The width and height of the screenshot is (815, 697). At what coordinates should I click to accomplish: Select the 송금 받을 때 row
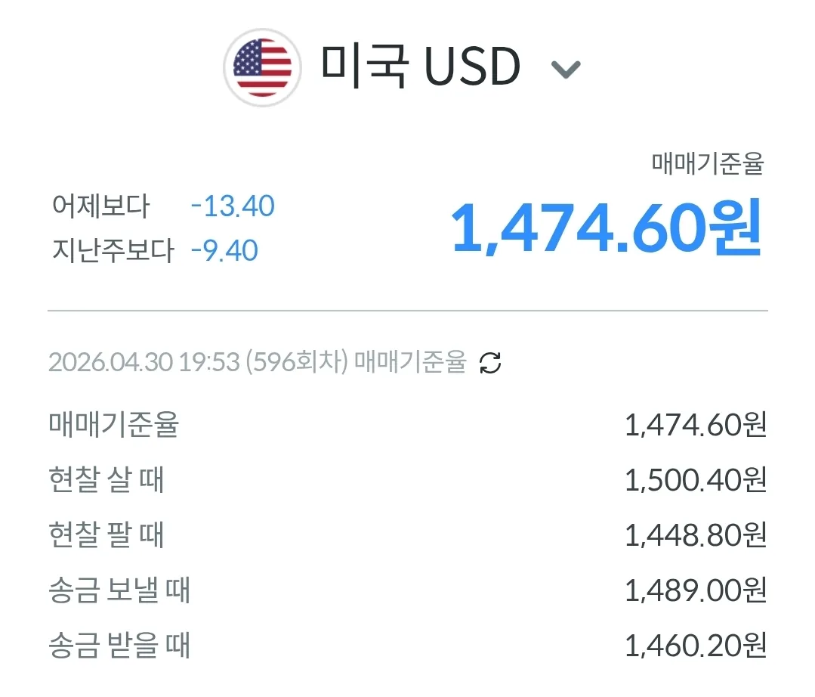point(408,646)
